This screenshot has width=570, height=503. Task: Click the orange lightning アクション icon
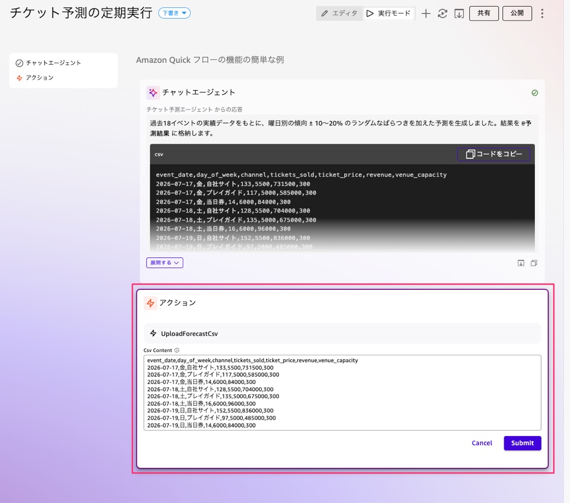150,303
